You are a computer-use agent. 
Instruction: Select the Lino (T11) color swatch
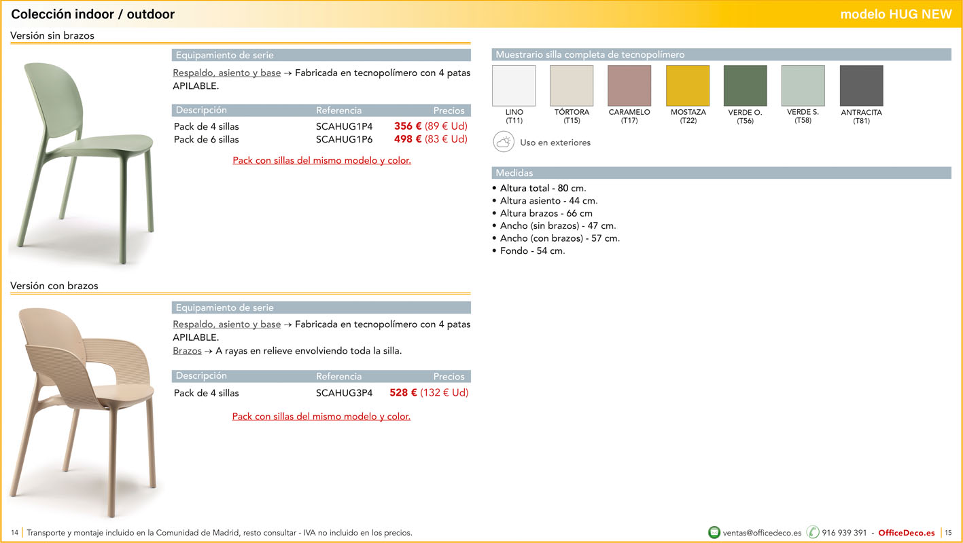(514, 86)
